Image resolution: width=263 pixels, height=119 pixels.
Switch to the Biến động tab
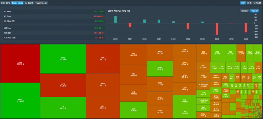click(6, 3)
